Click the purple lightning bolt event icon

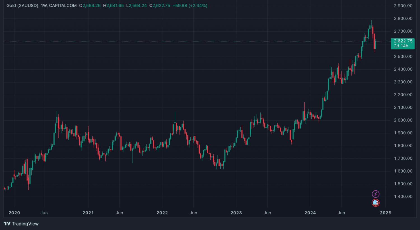[x=375, y=194]
